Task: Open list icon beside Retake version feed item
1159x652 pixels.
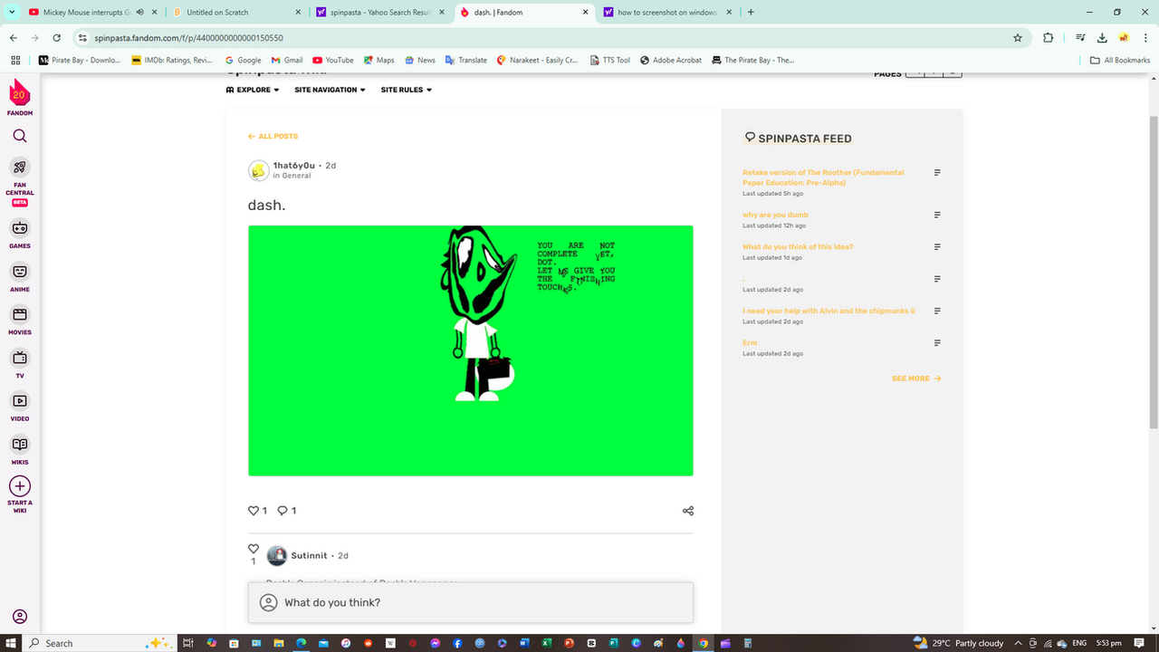Action: click(x=937, y=172)
